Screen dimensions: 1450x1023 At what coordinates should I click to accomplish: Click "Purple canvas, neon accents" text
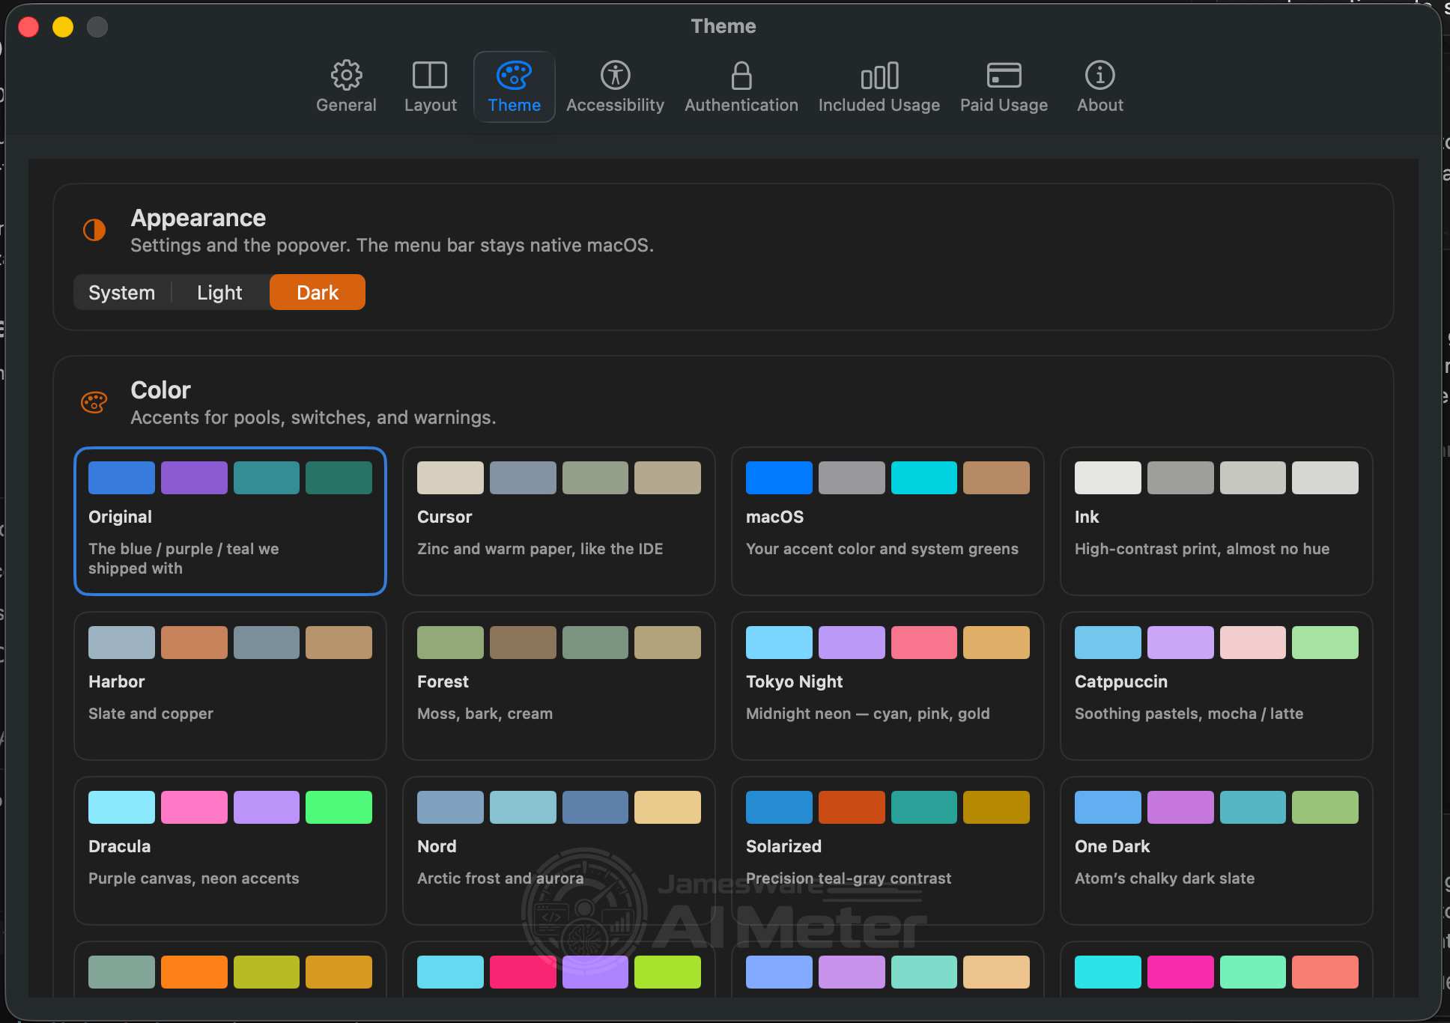[193, 878]
